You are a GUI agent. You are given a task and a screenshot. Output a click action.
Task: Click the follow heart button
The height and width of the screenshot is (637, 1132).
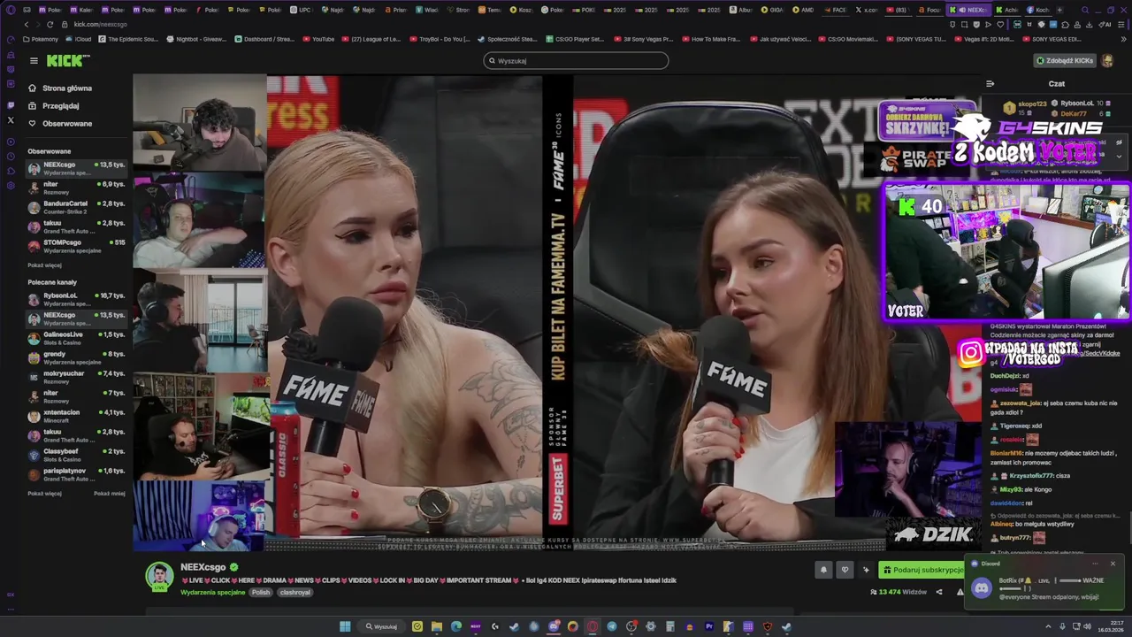point(845,571)
